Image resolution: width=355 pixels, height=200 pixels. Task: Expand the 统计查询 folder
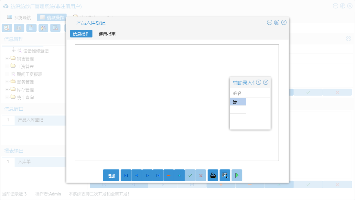pos(7,97)
